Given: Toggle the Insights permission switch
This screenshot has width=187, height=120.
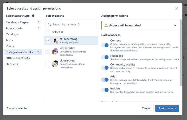Looking at the screenshot, I should [105, 90].
